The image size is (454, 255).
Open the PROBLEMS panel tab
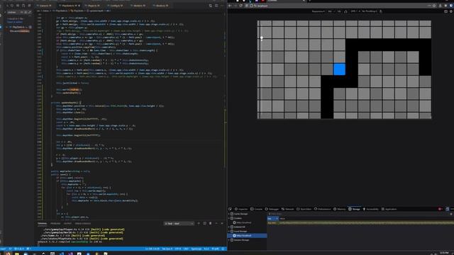[x=55, y=224]
